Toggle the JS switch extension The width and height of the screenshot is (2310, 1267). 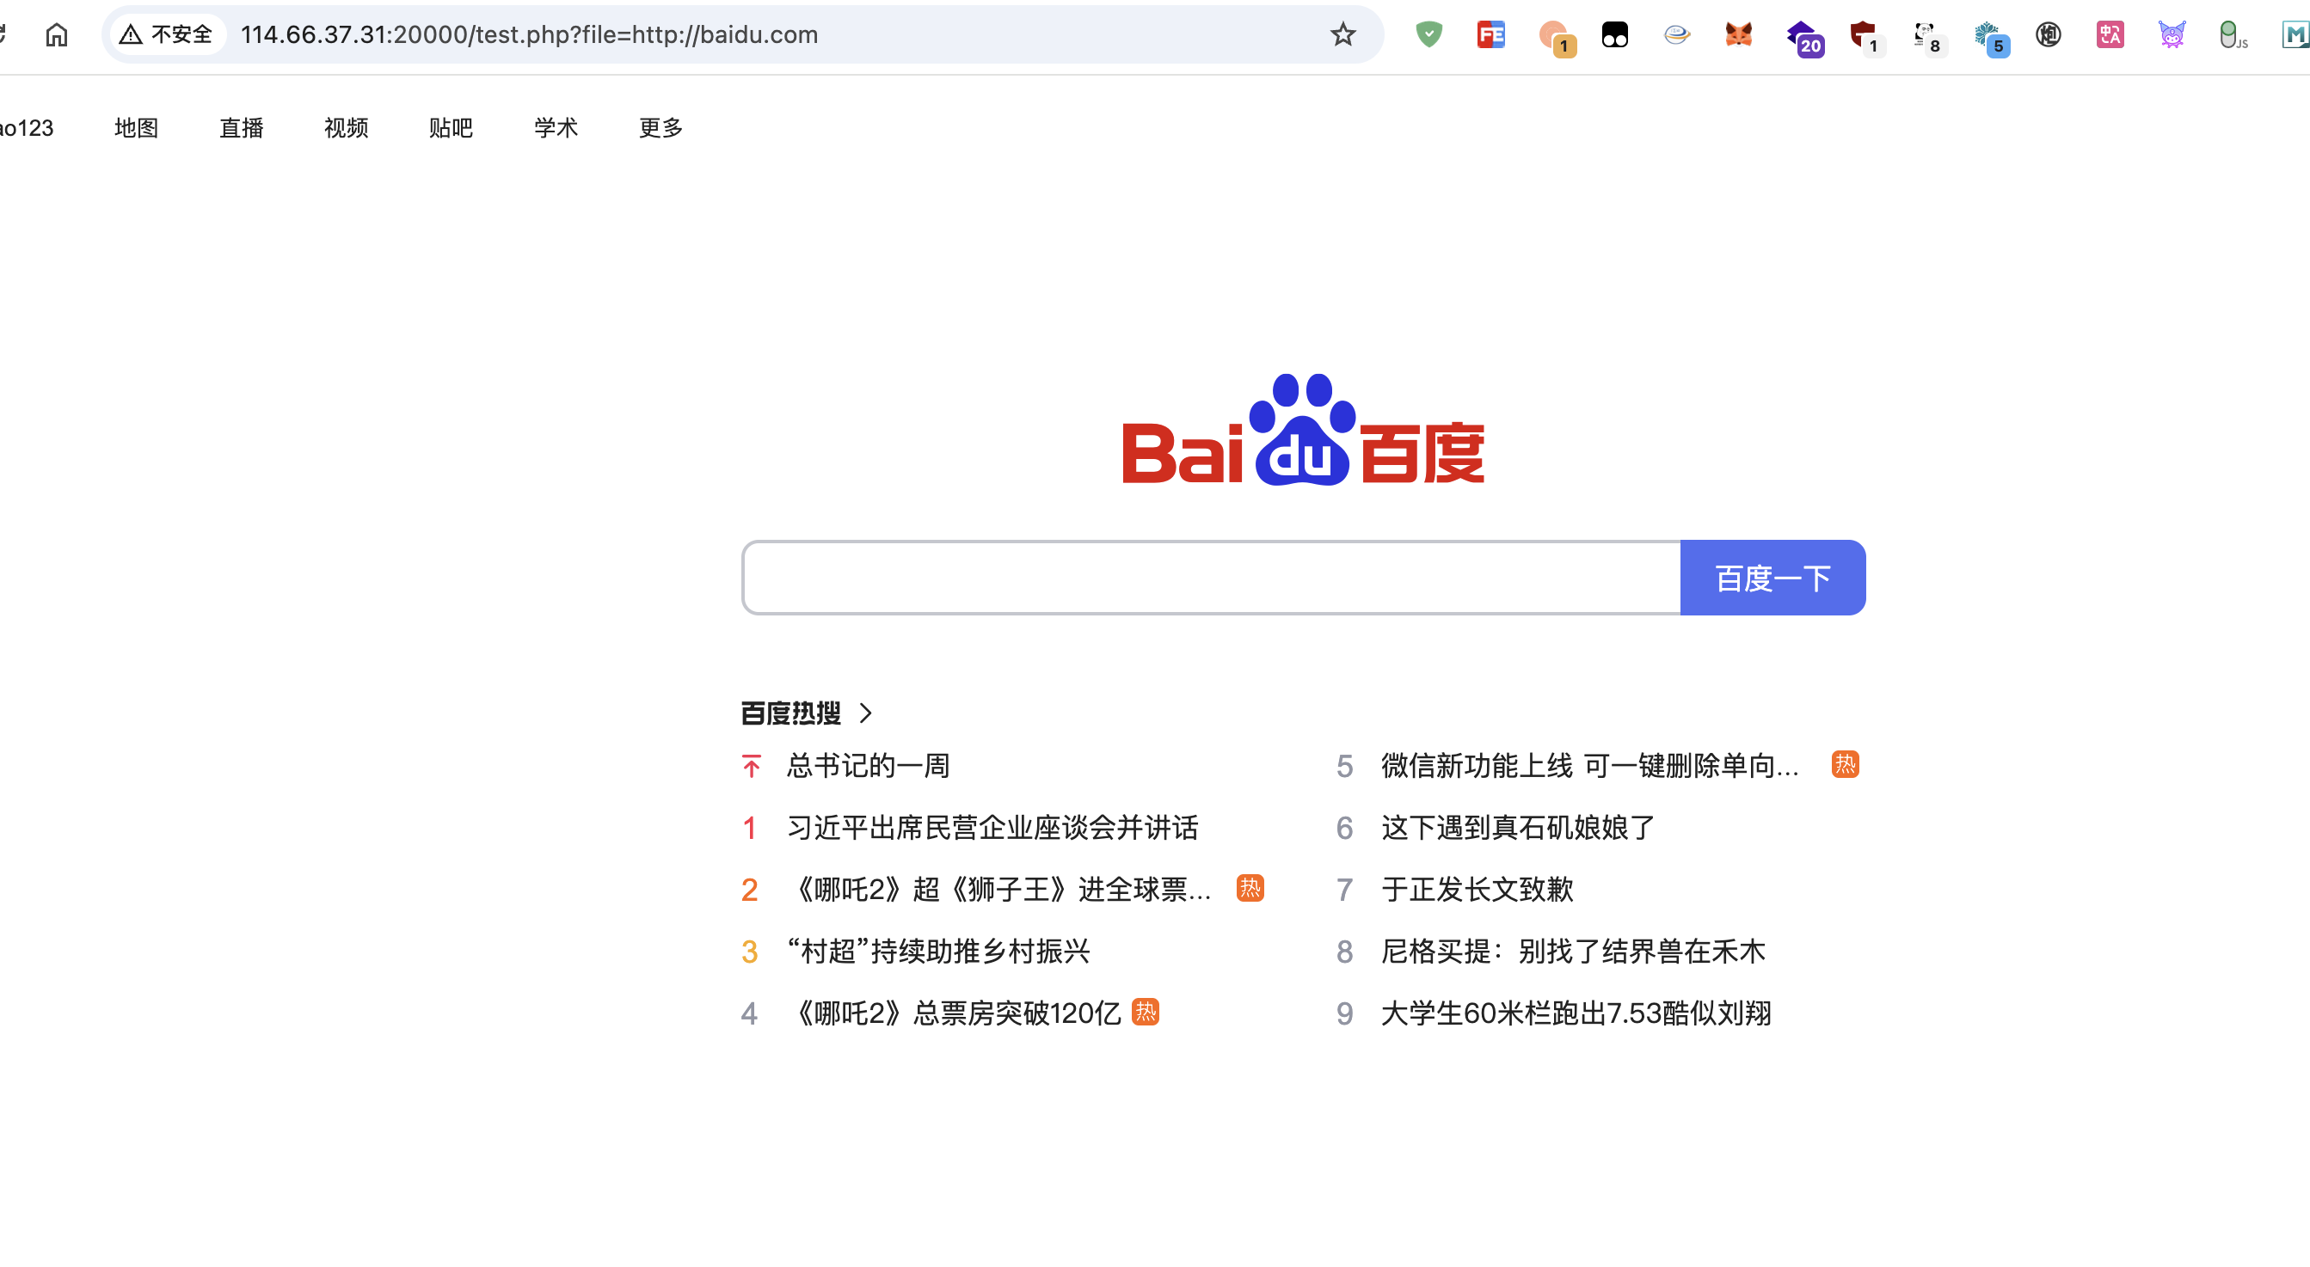coord(2230,36)
